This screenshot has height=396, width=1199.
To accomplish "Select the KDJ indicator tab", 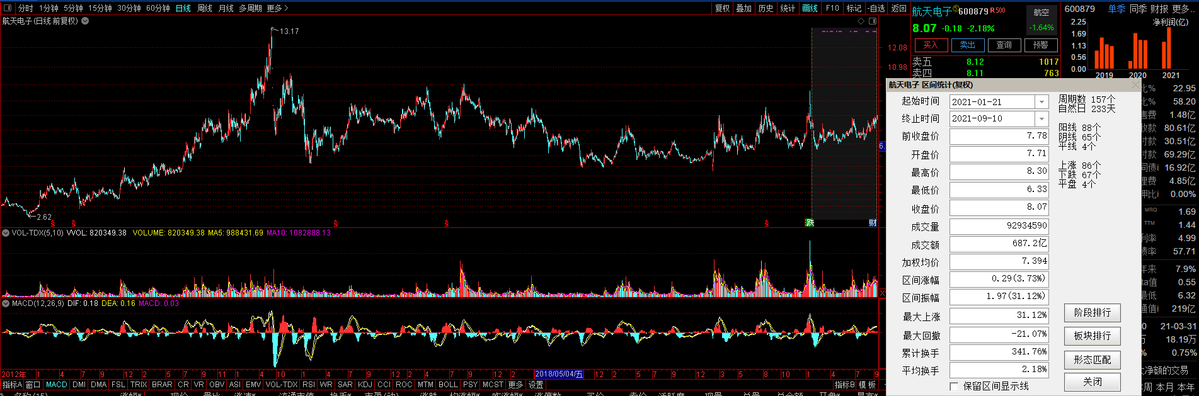I will point(365,385).
